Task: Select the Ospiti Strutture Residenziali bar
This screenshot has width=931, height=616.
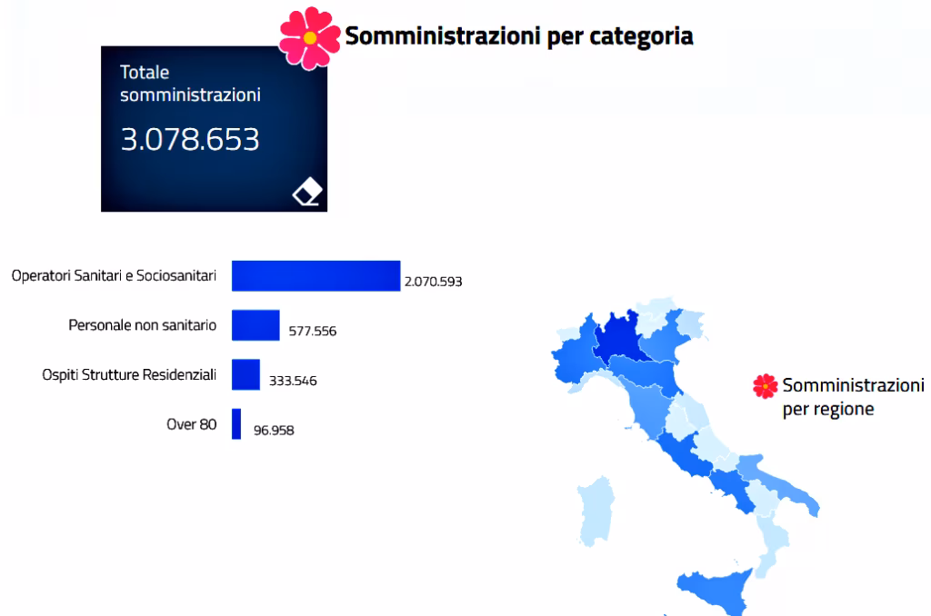Action: 245,374
